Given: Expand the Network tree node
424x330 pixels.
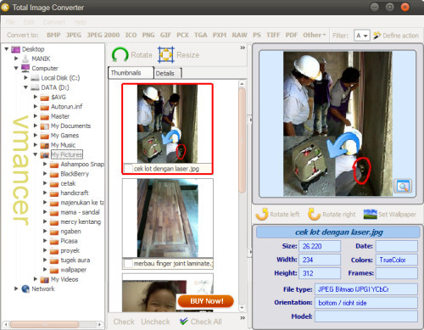Looking at the screenshot, I should tap(16, 288).
